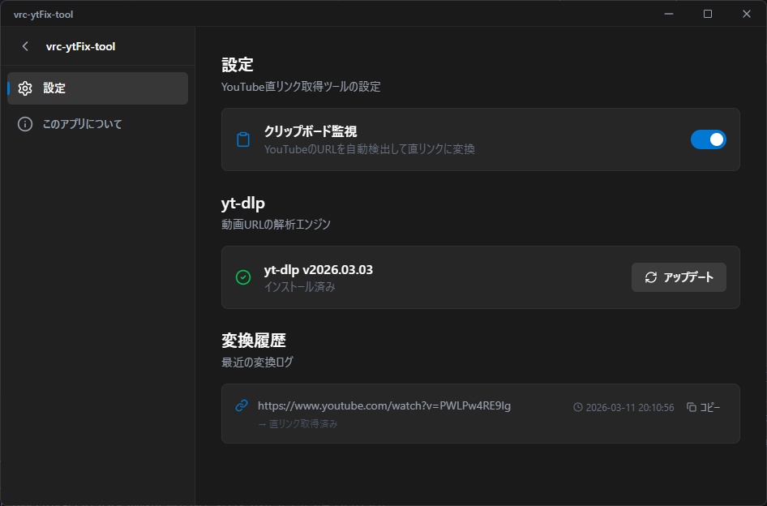
Task: Open the 設定 sidebar item
Action: point(98,88)
